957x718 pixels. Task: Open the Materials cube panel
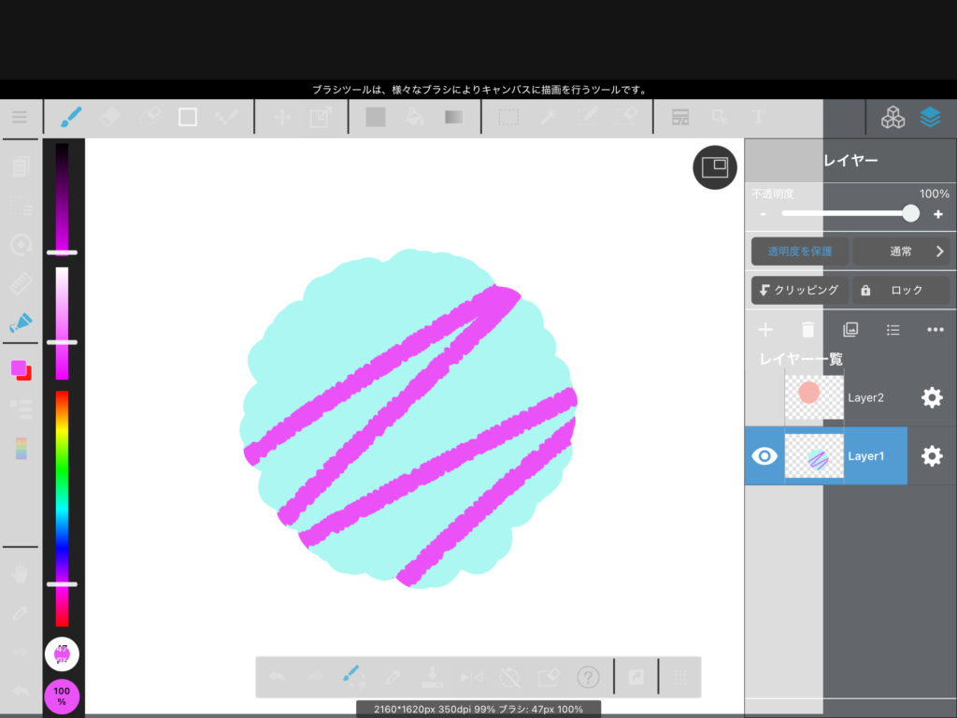[x=893, y=117]
